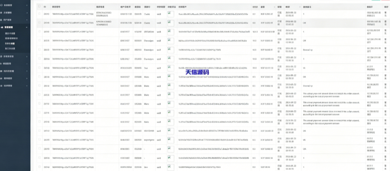Expand the topmost sidebar menu with monitor icon
The image size is (390, 171).
click(15, 5)
